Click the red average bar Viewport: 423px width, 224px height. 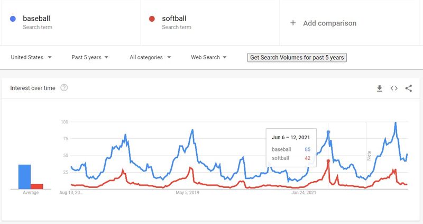[x=36, y=186]
